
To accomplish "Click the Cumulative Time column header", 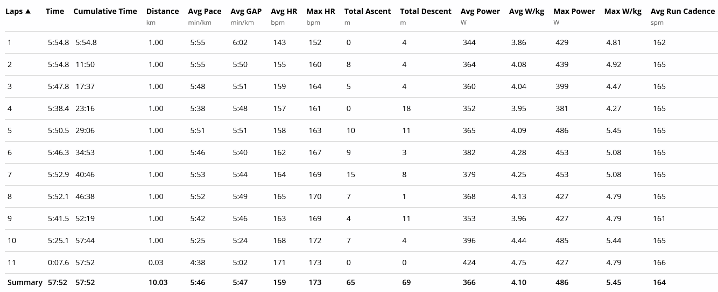I will [105, 11].
